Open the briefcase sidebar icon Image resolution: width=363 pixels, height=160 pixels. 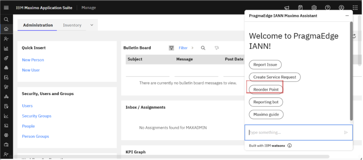6,145
